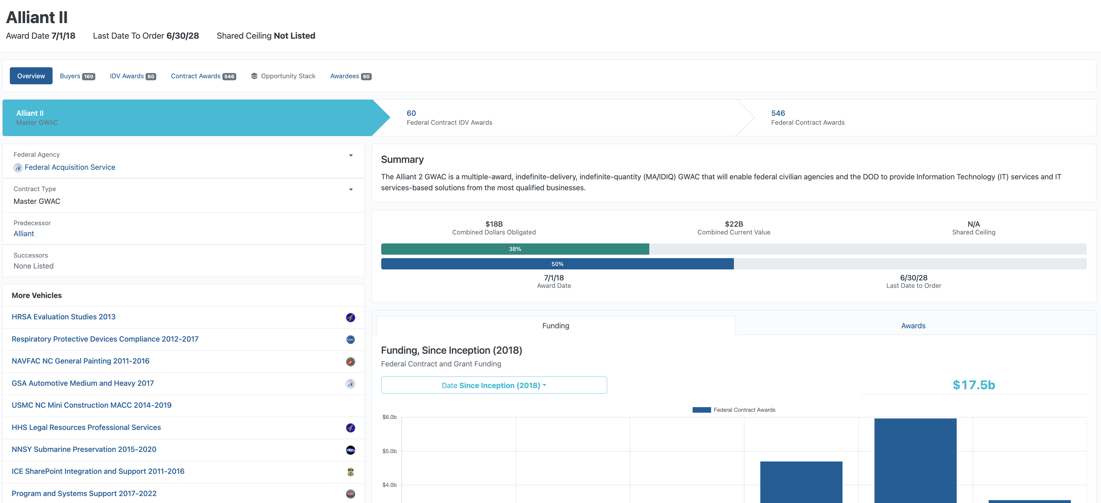Click the CDC icon beside Respiratory Protective Devices Compliance
The width and height of the screenshot is (1101, 503).
[x=350, y=340]
